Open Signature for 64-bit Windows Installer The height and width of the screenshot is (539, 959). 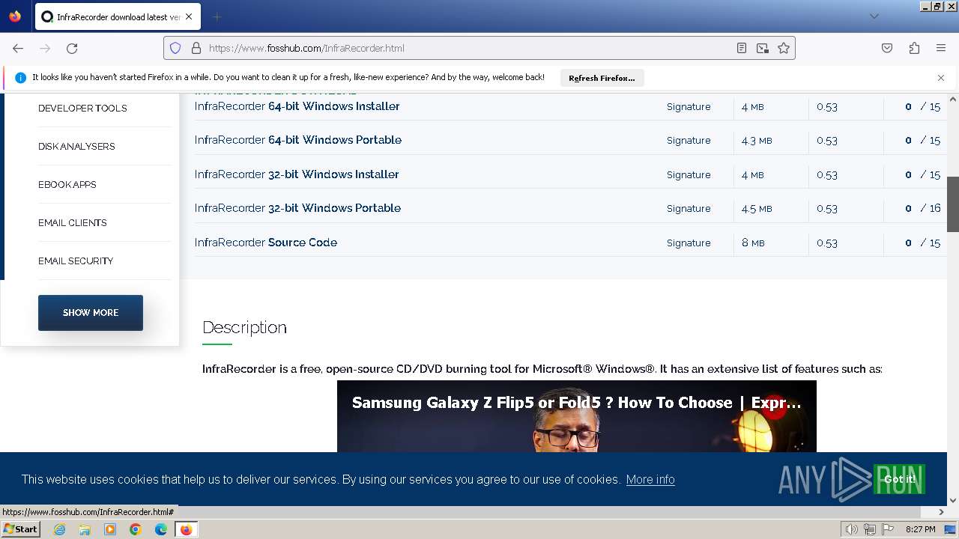click(689, 106)
